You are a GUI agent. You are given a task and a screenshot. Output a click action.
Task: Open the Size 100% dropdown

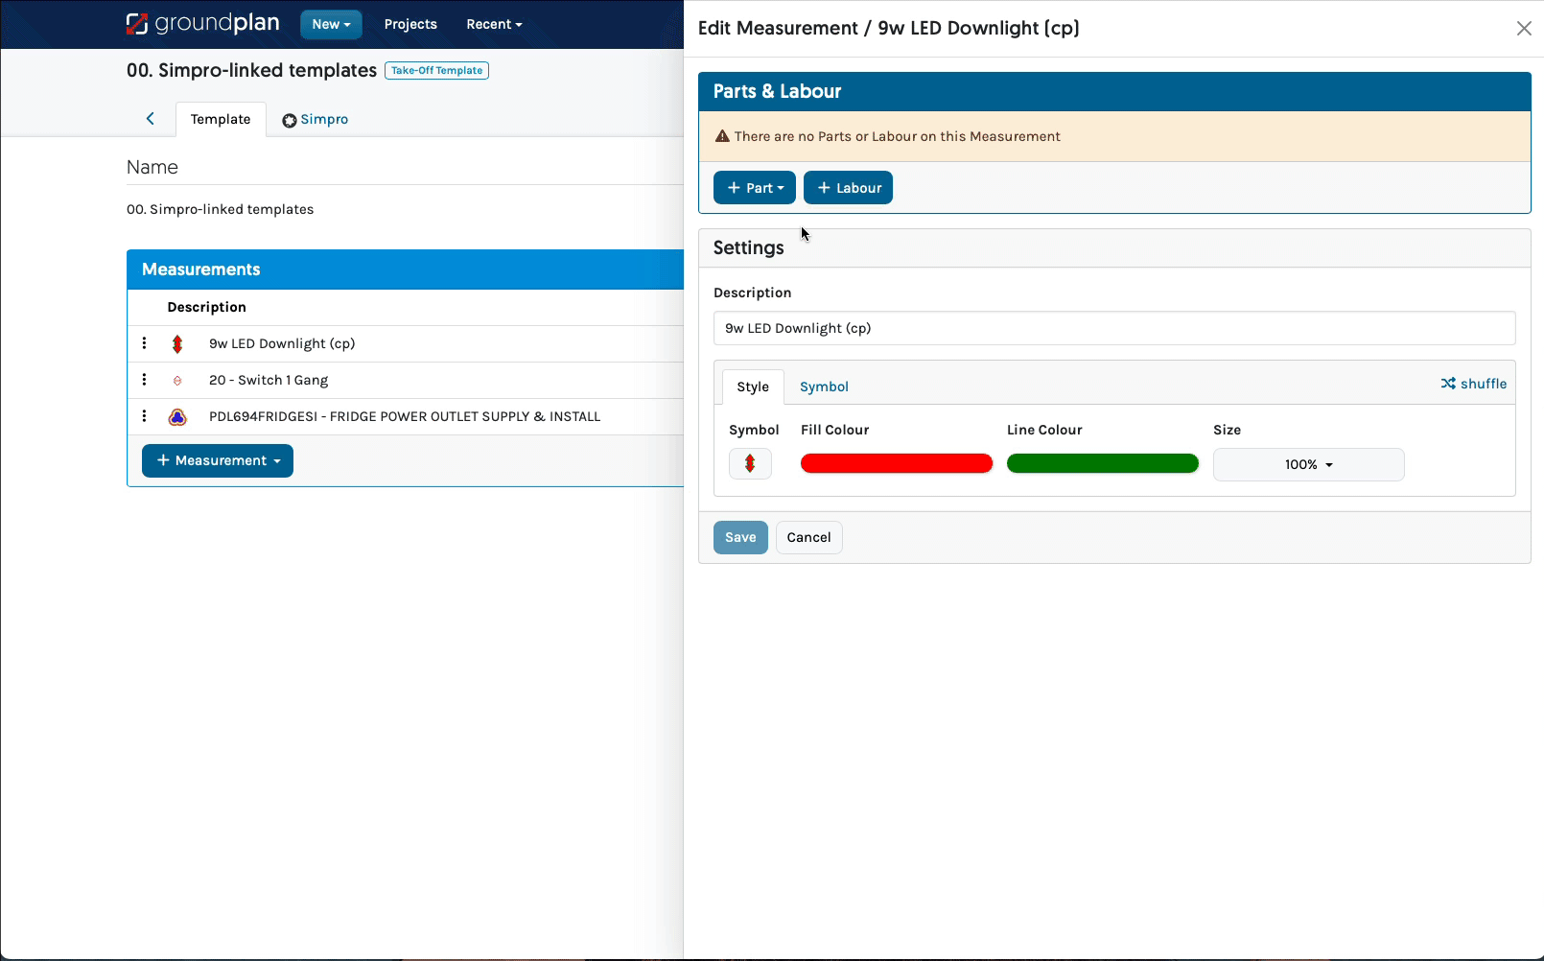[1308, 464]
